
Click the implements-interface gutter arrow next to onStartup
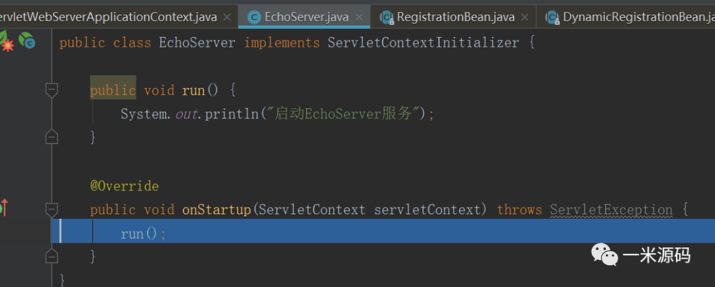pyautogui.click(x=3, y=209)
